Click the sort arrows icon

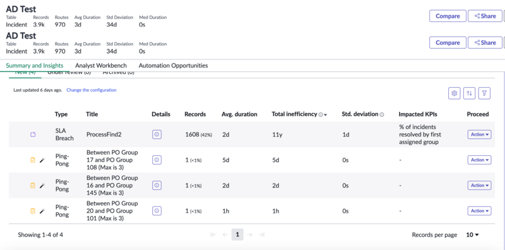pos(469,93)
